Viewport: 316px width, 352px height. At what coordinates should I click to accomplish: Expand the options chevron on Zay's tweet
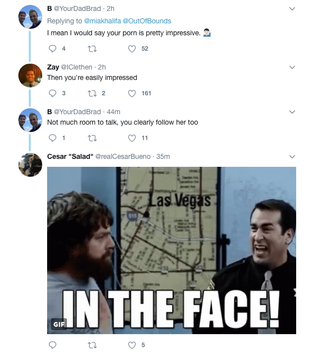[292, 67]
